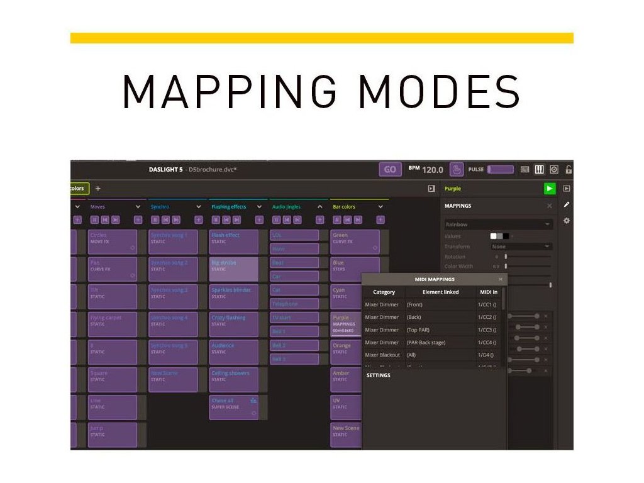Adjust the Color Width slider
The image size is (644, 483).
coord(528,266)
